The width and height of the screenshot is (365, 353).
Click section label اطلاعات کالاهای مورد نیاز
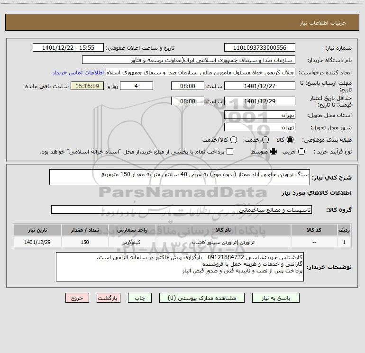[317, 193]
